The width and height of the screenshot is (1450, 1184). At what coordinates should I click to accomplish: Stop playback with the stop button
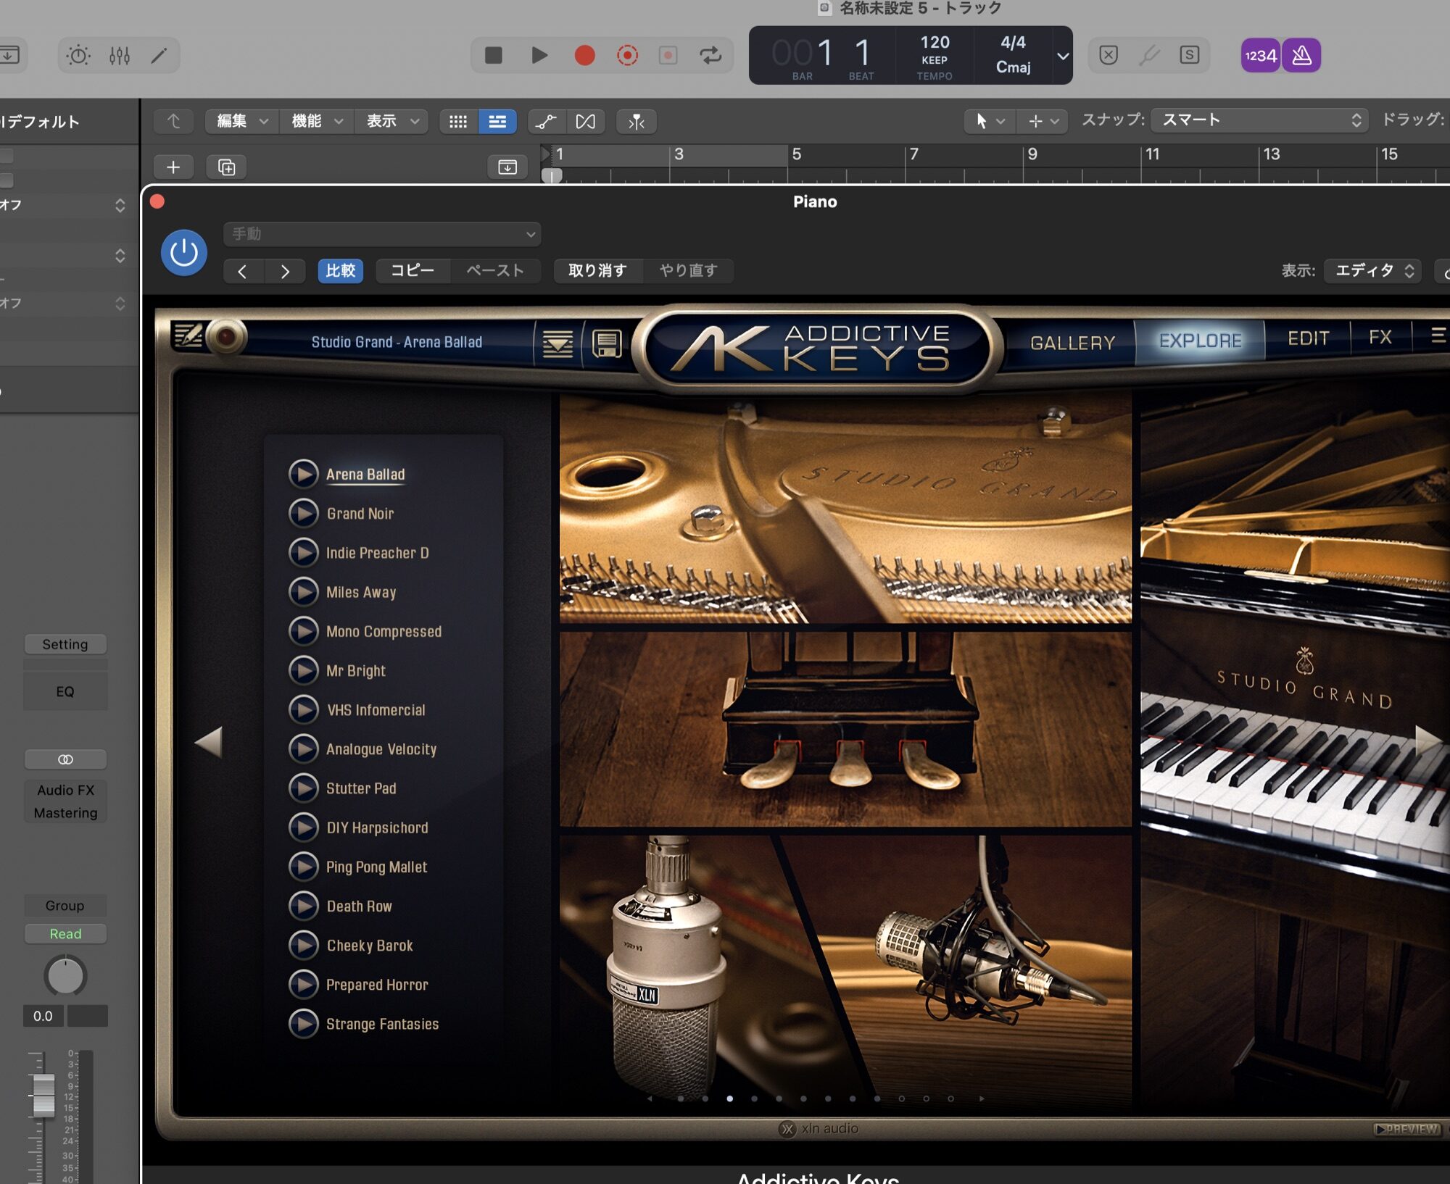click(493, 55)
